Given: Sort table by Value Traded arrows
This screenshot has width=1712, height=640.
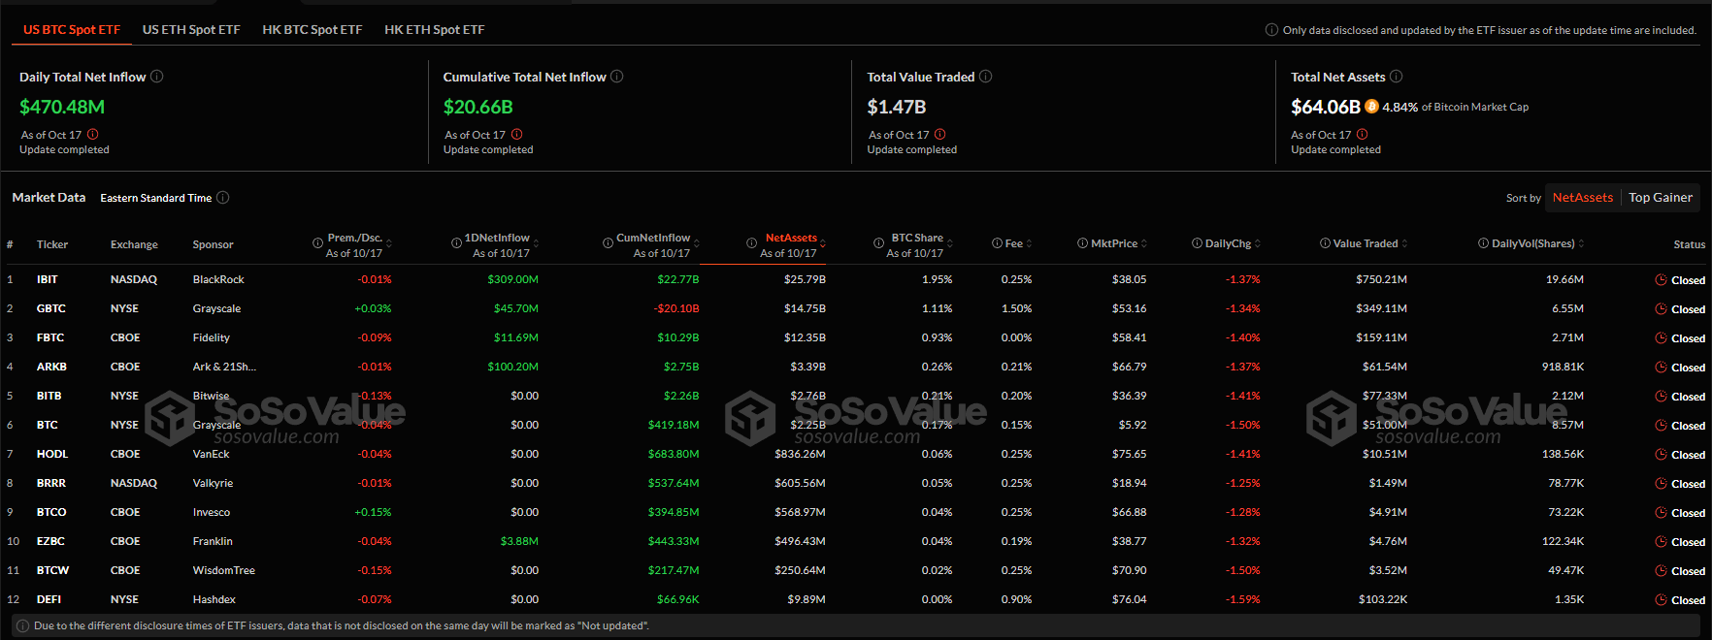Looking at the screenshot, I should click(1404, 243).
